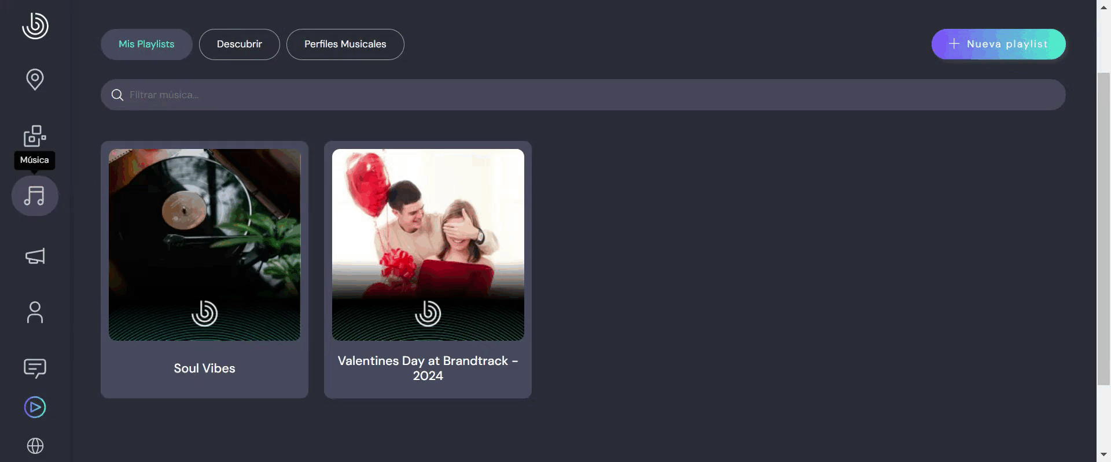This screenshot has height=462, width=1111.
Task: Create a new playlist with Nueva playlist
Action: pos(998,44)
